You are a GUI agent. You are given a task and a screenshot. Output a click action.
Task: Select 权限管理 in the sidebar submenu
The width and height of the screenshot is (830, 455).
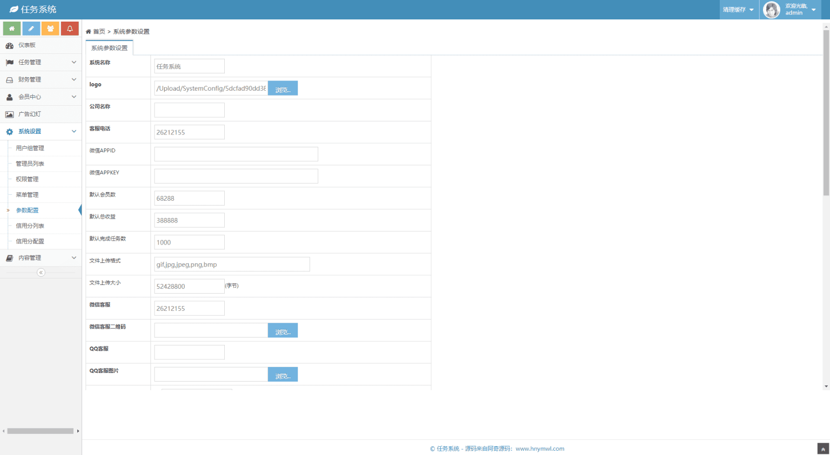tap(27, 179)
